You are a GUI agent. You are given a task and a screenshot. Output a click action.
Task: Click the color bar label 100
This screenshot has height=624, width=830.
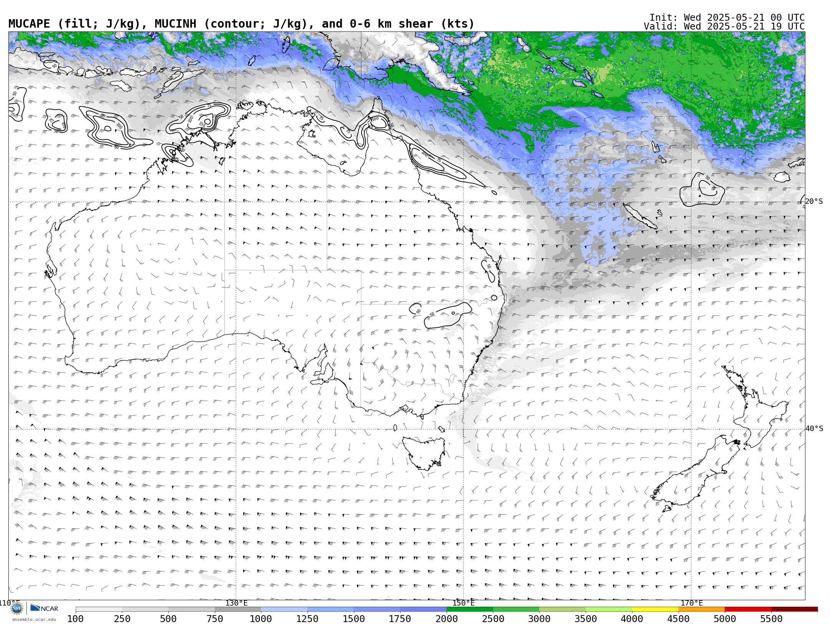(75, 619)
